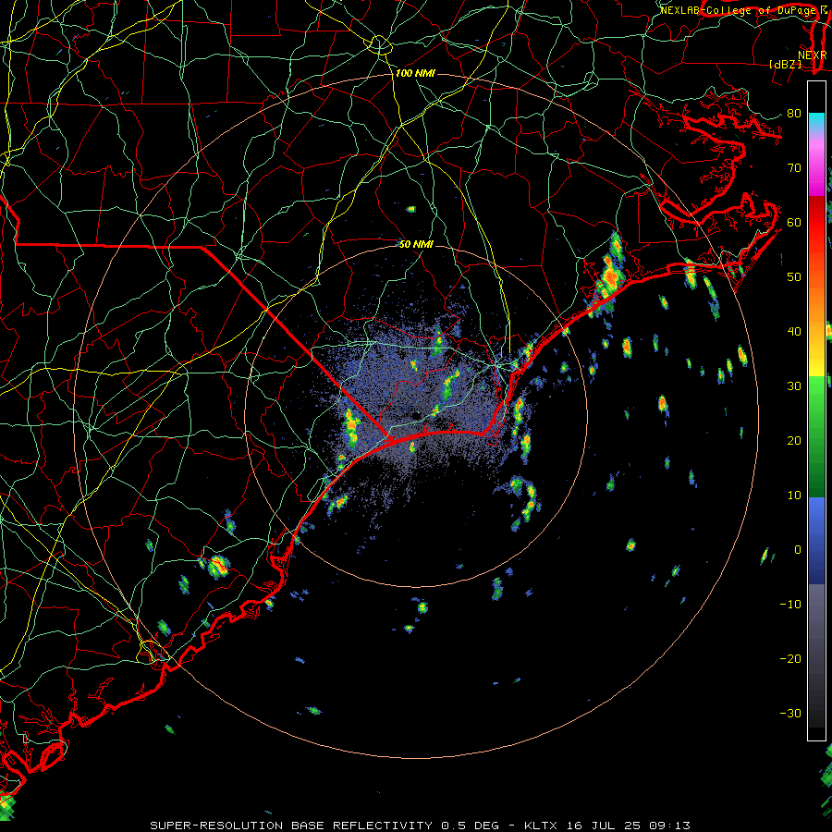The image size is (832, 832).
Task: Select the -30 value on the dBZ scale
Action: pyautogui.click(x=790, y=714)
